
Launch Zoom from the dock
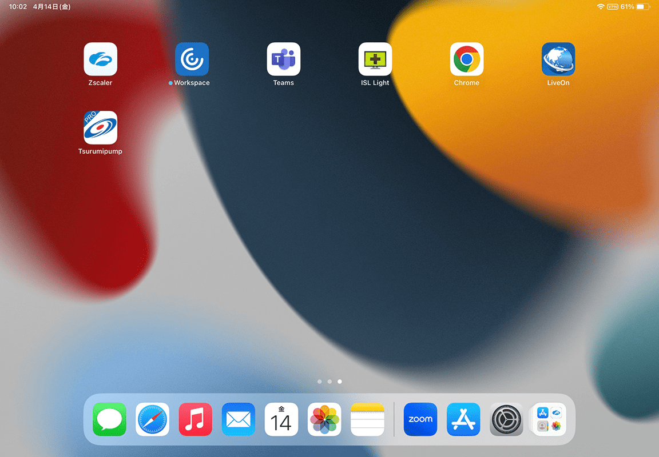[x=420, y=419]
